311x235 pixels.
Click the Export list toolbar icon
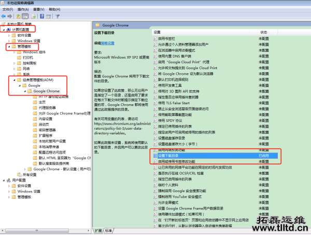click(34, 16)
